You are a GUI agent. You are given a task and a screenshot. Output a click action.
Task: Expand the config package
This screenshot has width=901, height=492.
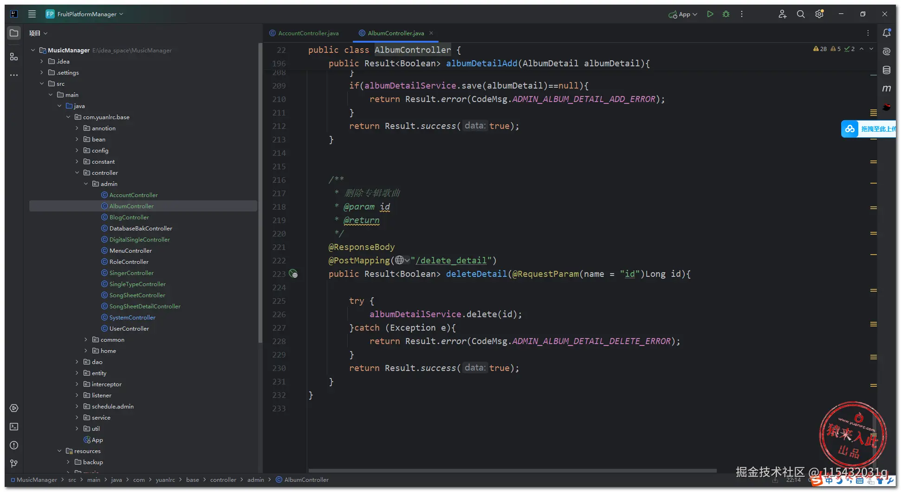[77, 150]
